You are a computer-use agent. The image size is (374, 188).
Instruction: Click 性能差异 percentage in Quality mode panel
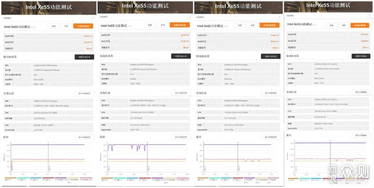coord(186,48)
